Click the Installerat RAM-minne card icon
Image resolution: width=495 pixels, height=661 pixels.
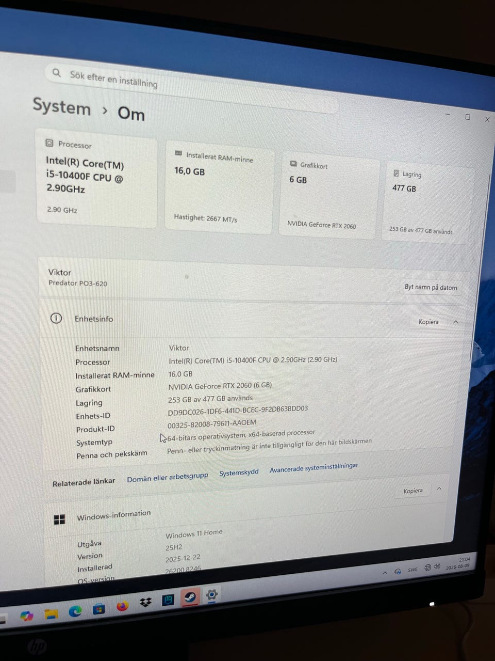tap(178, 153)
